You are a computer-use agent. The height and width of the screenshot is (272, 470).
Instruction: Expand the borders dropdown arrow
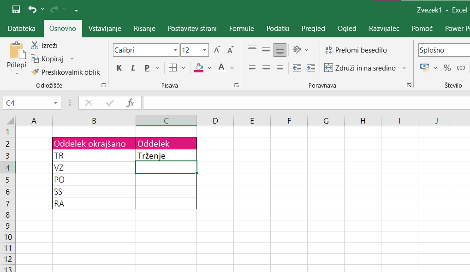184,68
